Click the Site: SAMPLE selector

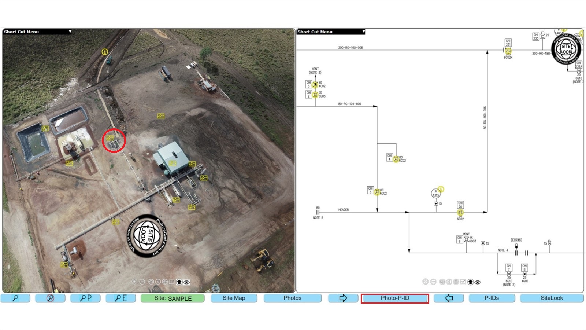[173, 298]
